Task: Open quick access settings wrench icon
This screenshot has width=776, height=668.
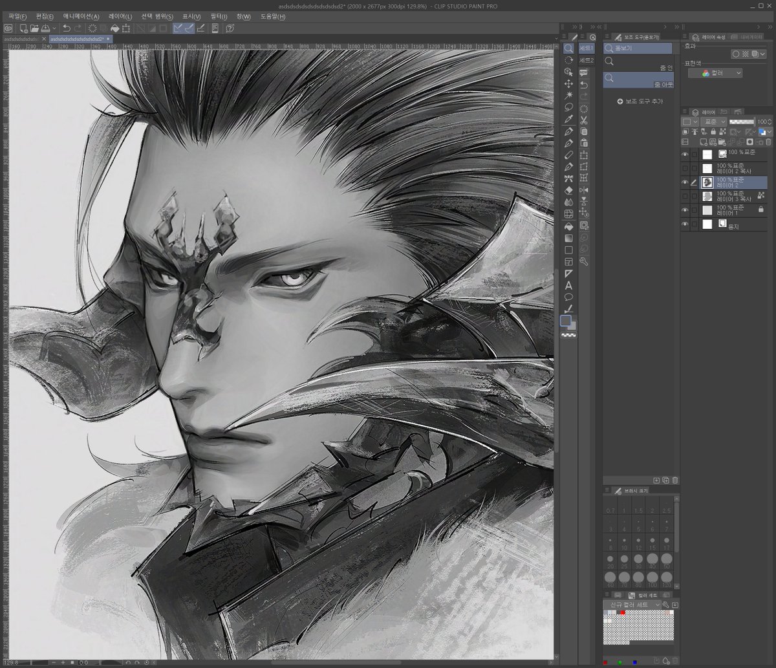Action: (584, 261)
